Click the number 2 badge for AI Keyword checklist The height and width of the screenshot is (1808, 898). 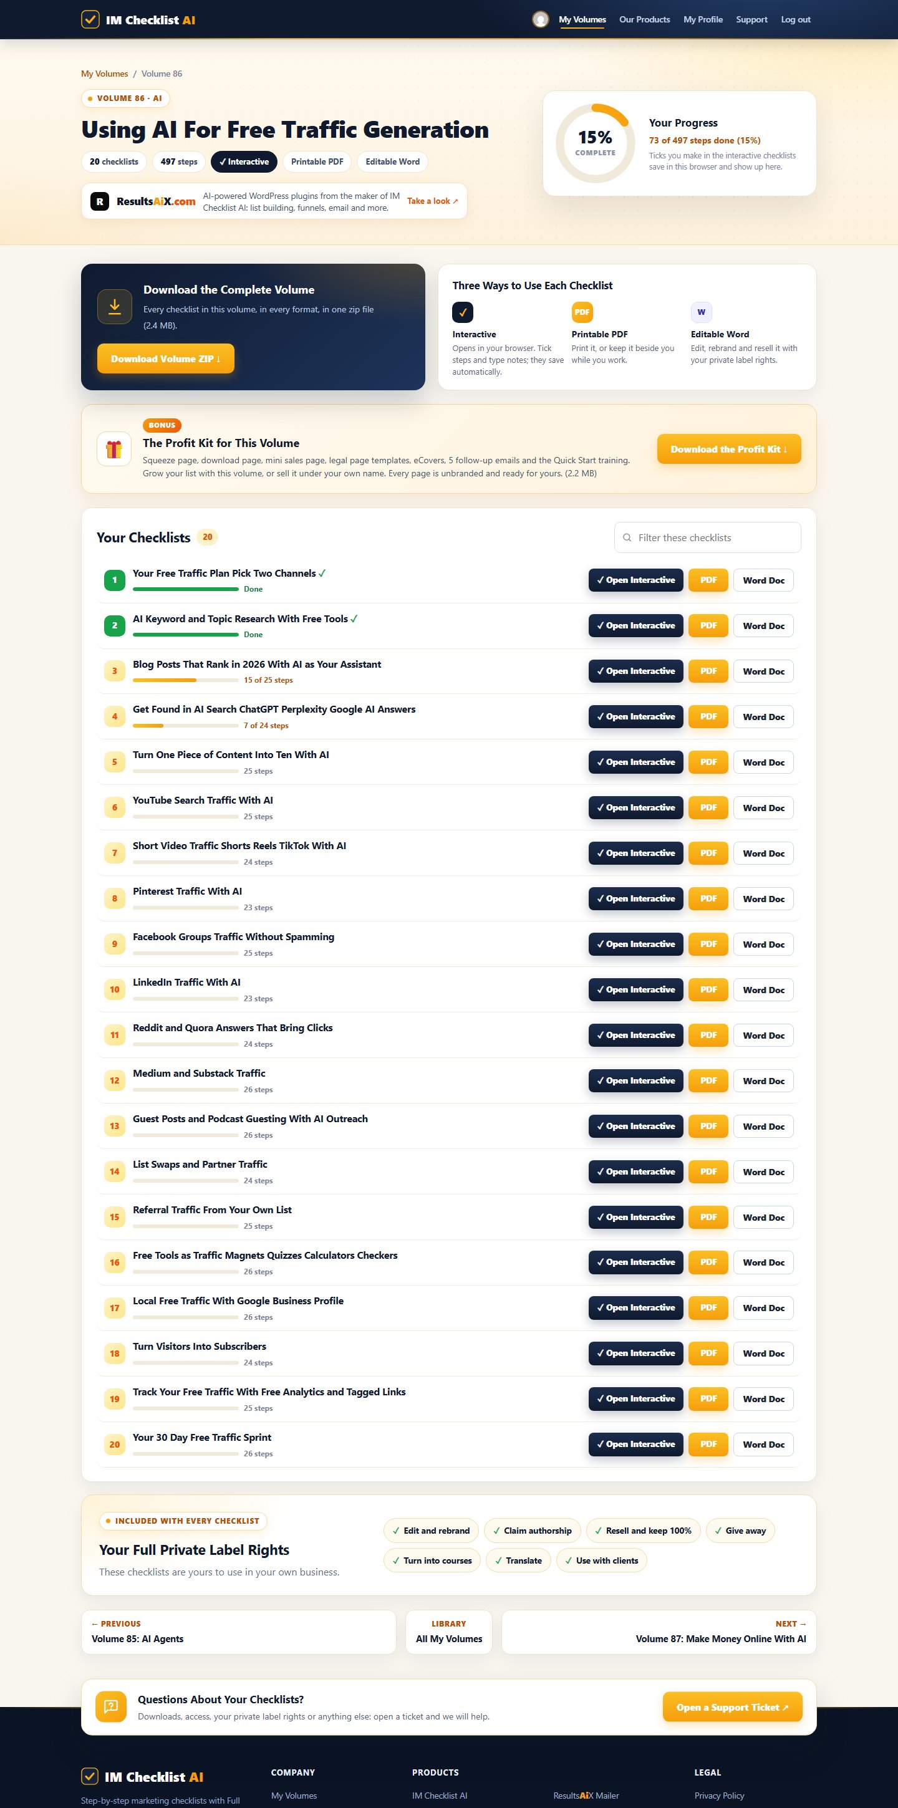point(115,626)
